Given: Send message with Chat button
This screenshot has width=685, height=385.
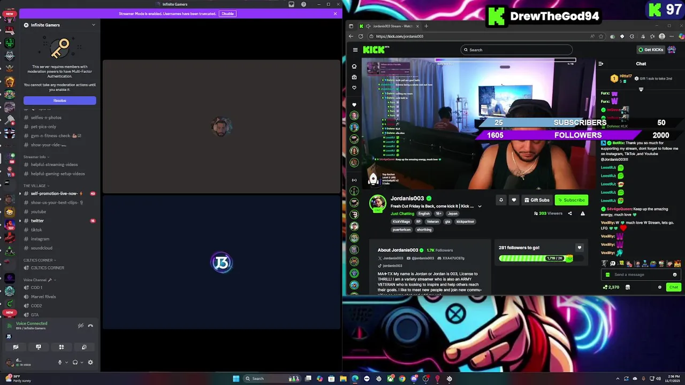Looking at the screenshot, I should 673,287.
